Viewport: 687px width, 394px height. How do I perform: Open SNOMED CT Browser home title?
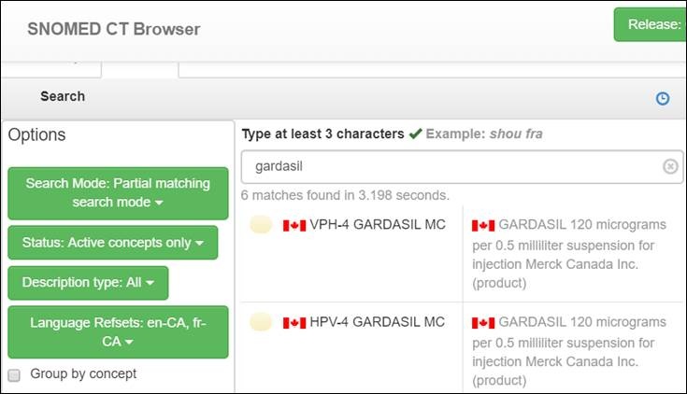pos(114,29)
